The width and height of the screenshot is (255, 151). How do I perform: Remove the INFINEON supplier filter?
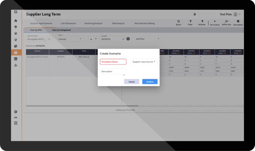point(128,39)
